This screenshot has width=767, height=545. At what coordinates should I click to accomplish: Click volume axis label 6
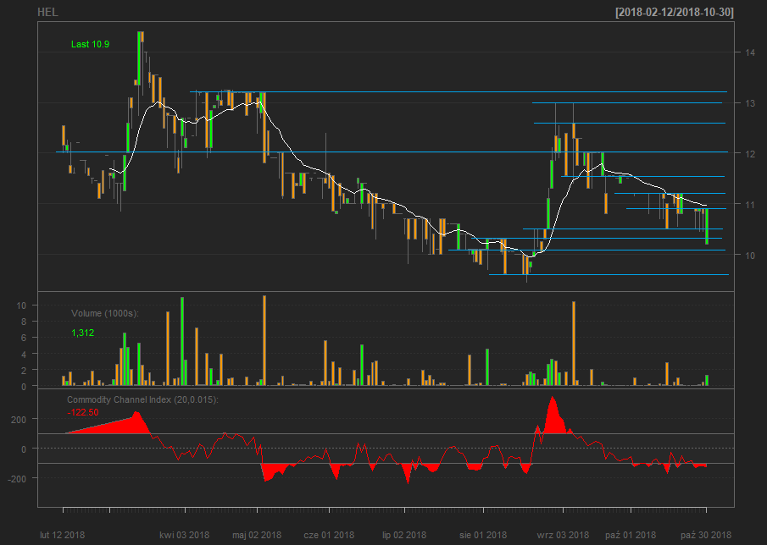[x=24, y=338]
